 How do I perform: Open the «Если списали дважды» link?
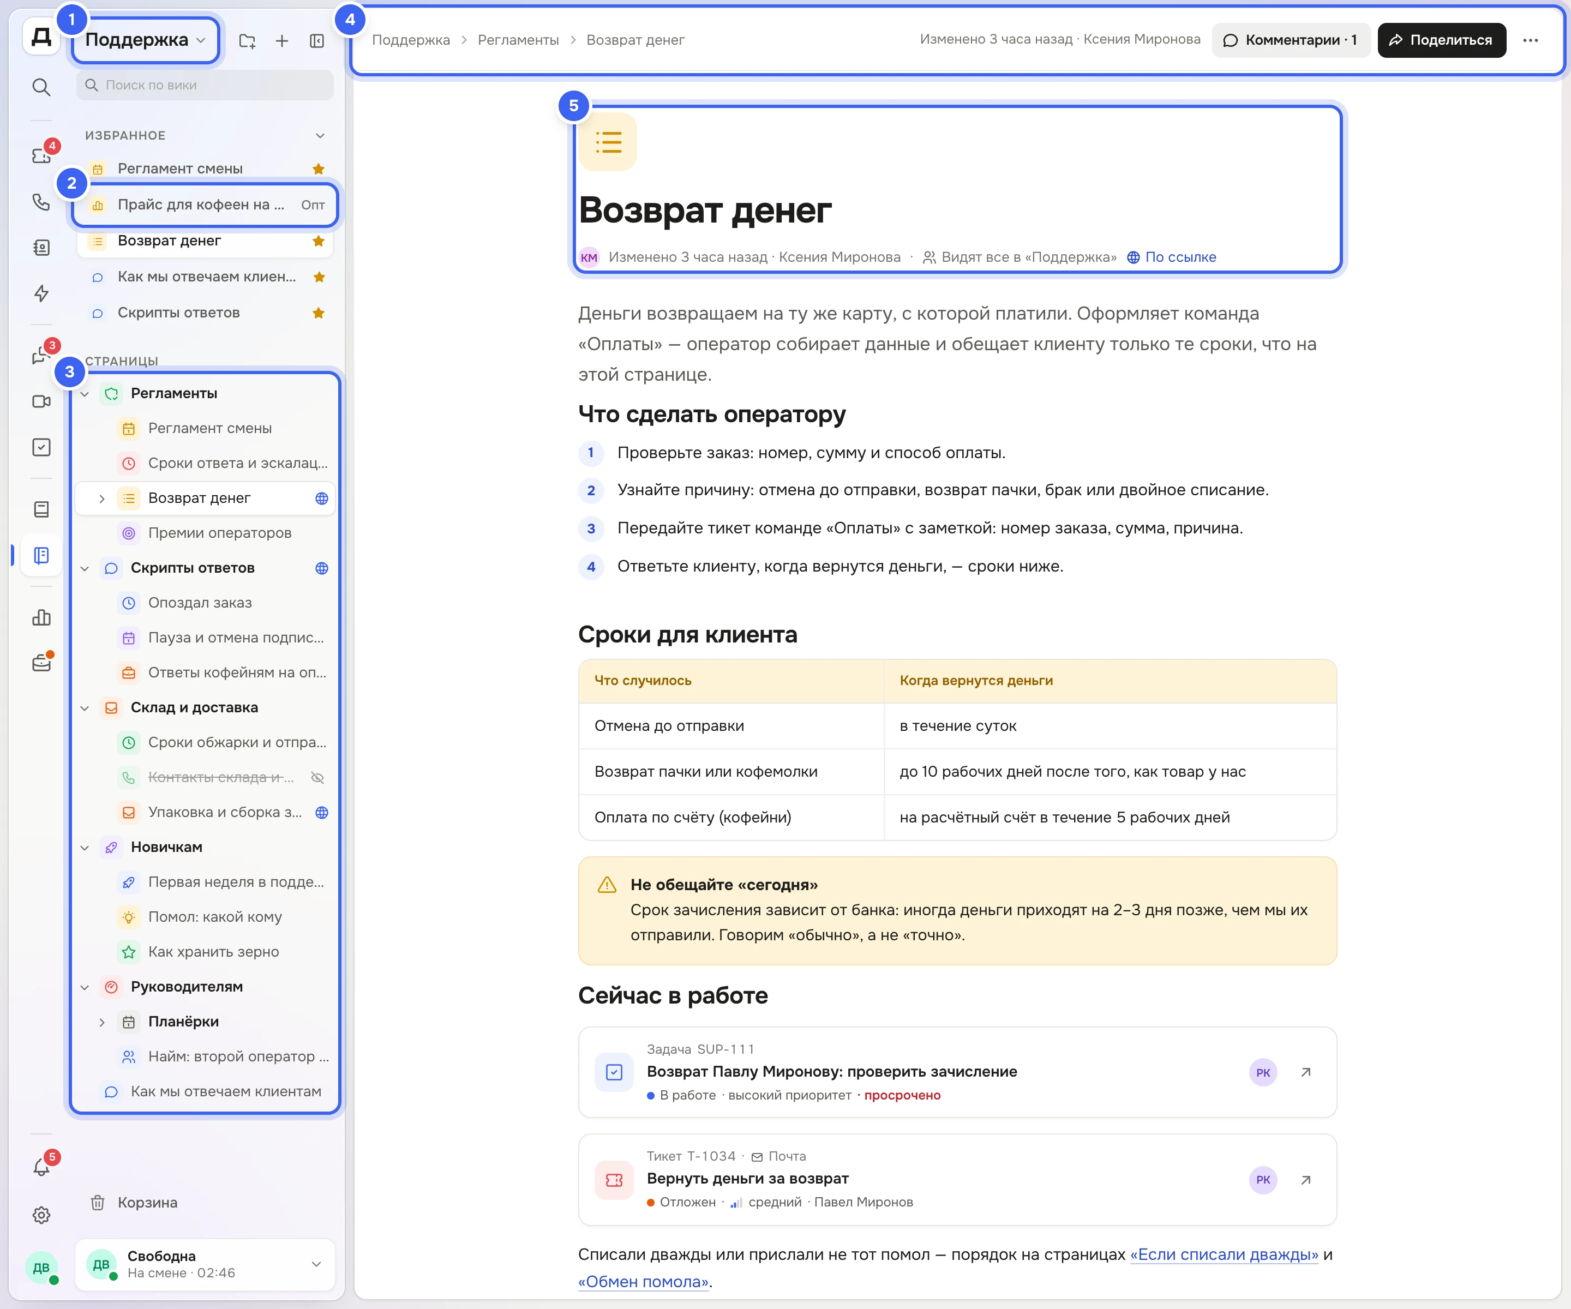click(1224, 1254)
